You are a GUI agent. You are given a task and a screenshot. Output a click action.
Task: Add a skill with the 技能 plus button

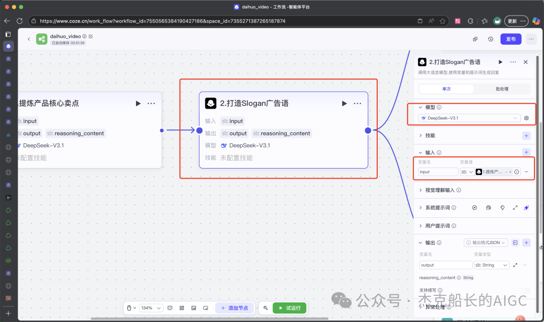[x=526, y=135]
